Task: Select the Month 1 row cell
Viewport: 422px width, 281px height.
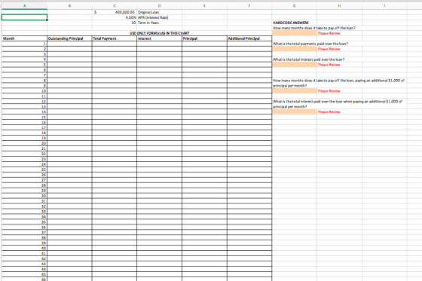Action: pos(24,44)
